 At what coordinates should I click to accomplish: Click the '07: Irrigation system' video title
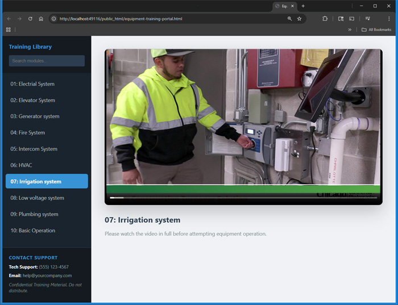coord(142,220)
